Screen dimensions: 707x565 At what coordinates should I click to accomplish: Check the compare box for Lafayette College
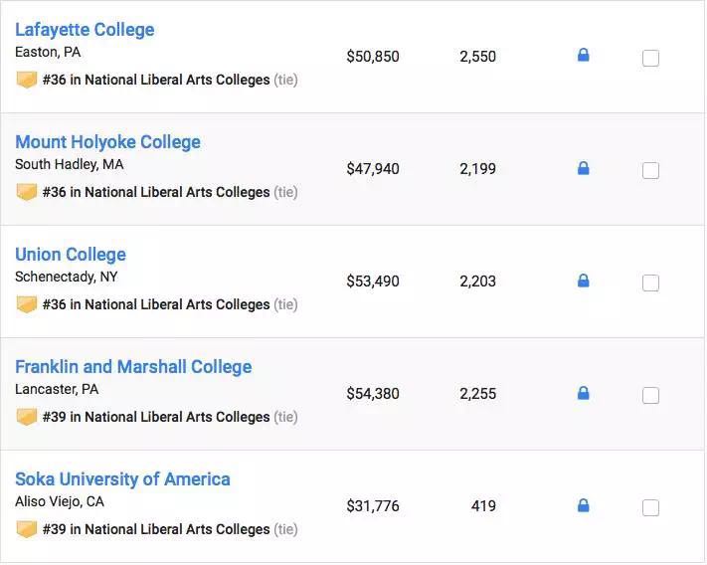(650, 59)
